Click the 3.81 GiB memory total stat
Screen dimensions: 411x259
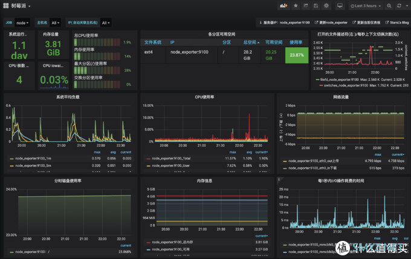click(x=53, y=48)
